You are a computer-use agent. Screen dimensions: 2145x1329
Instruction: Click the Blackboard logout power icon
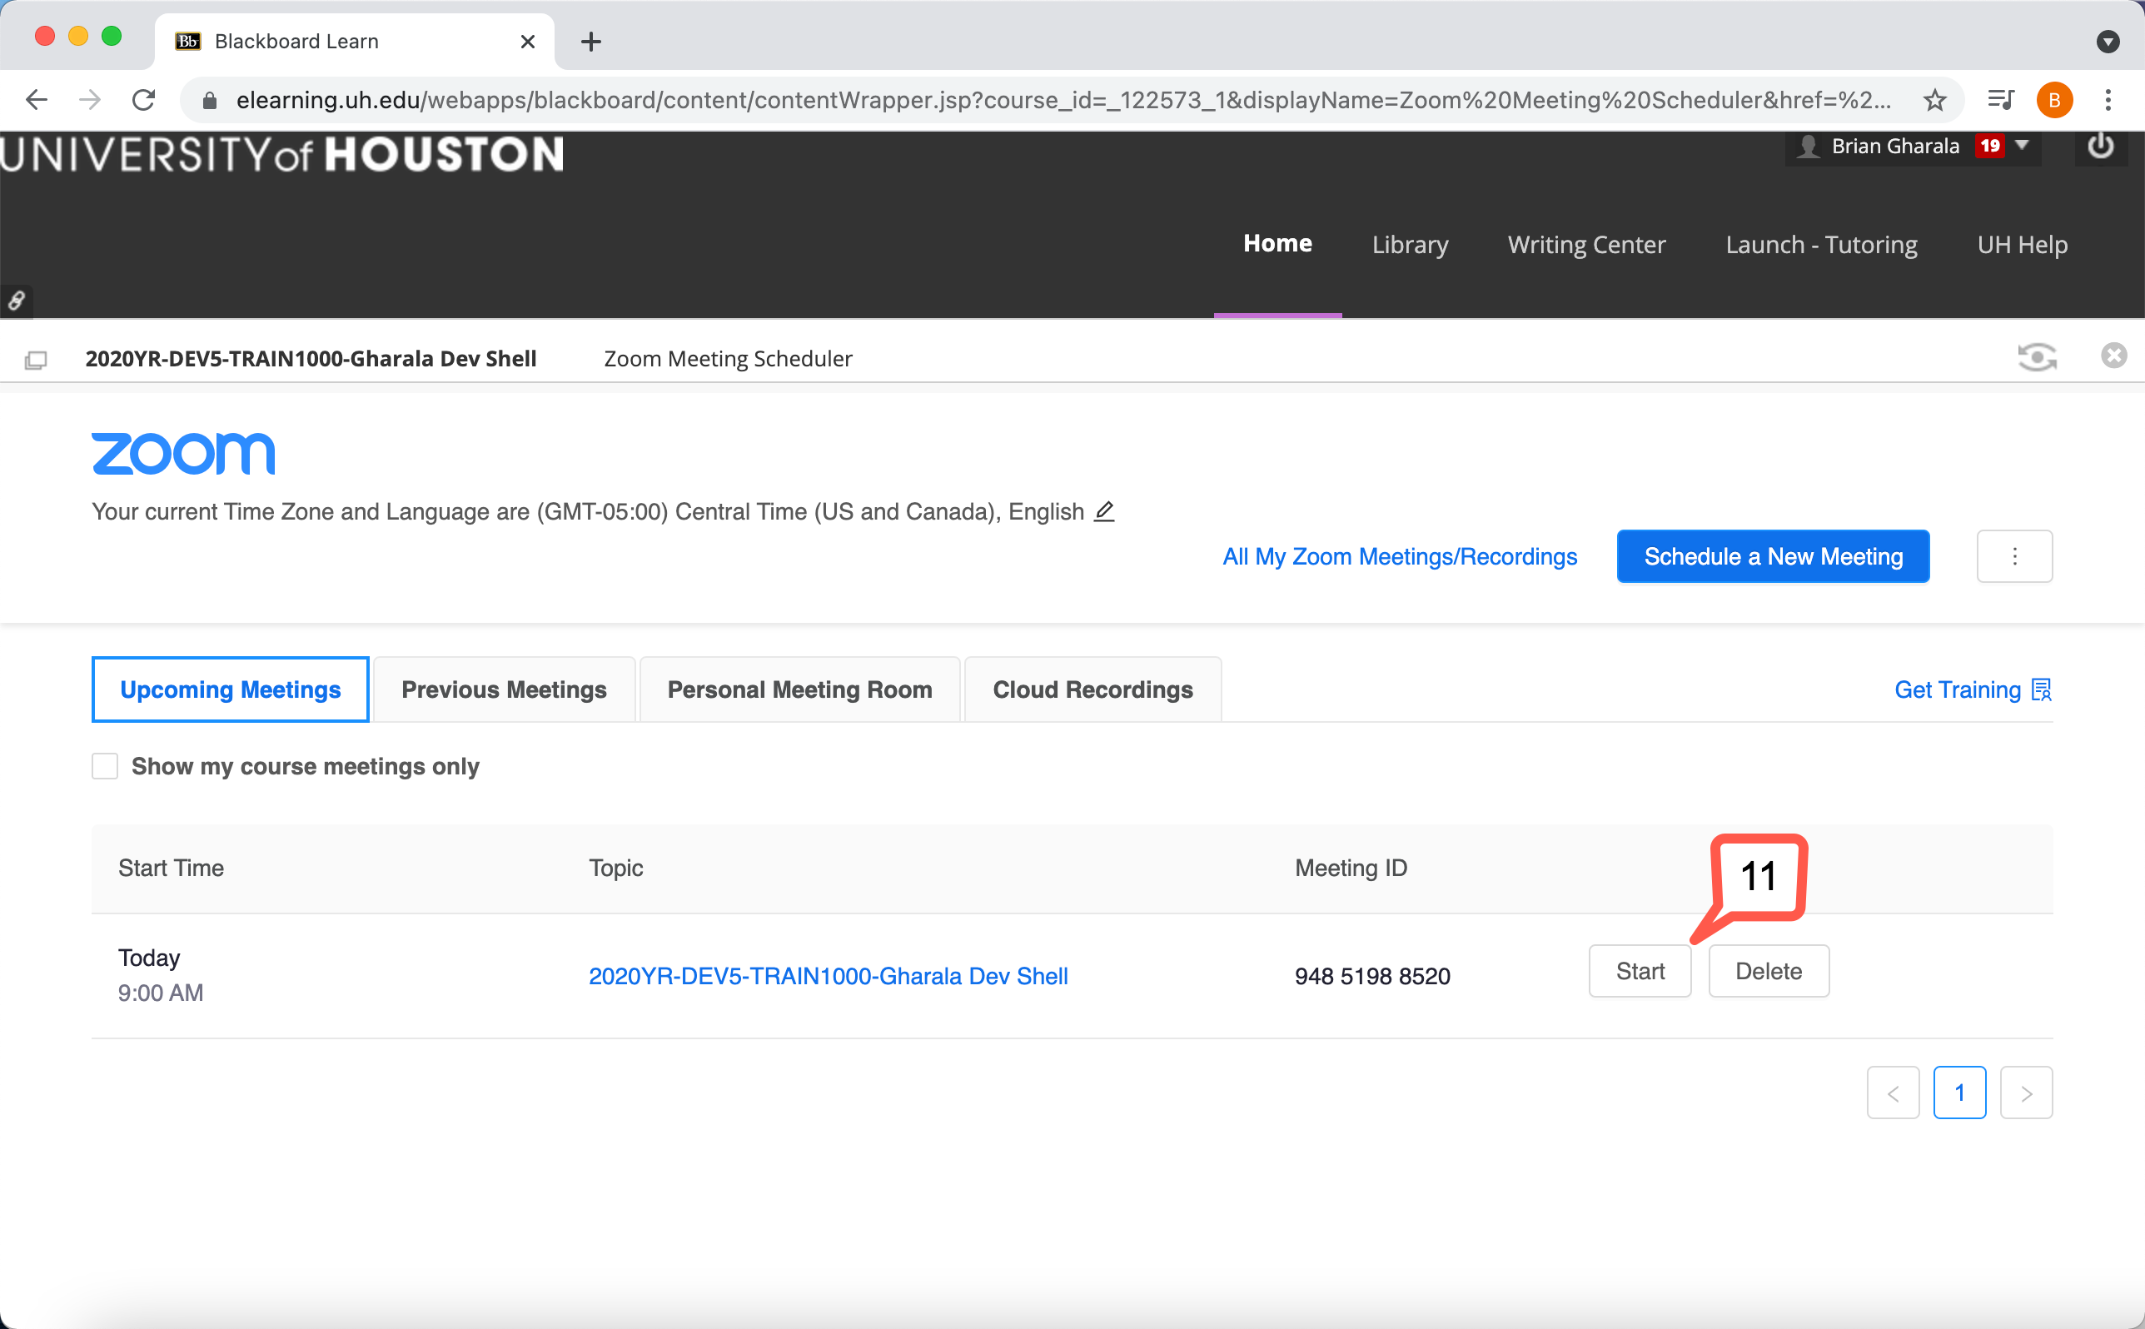click(x=2100, y=147)
